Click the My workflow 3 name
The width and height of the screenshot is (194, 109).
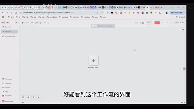[x=36, y=23]
